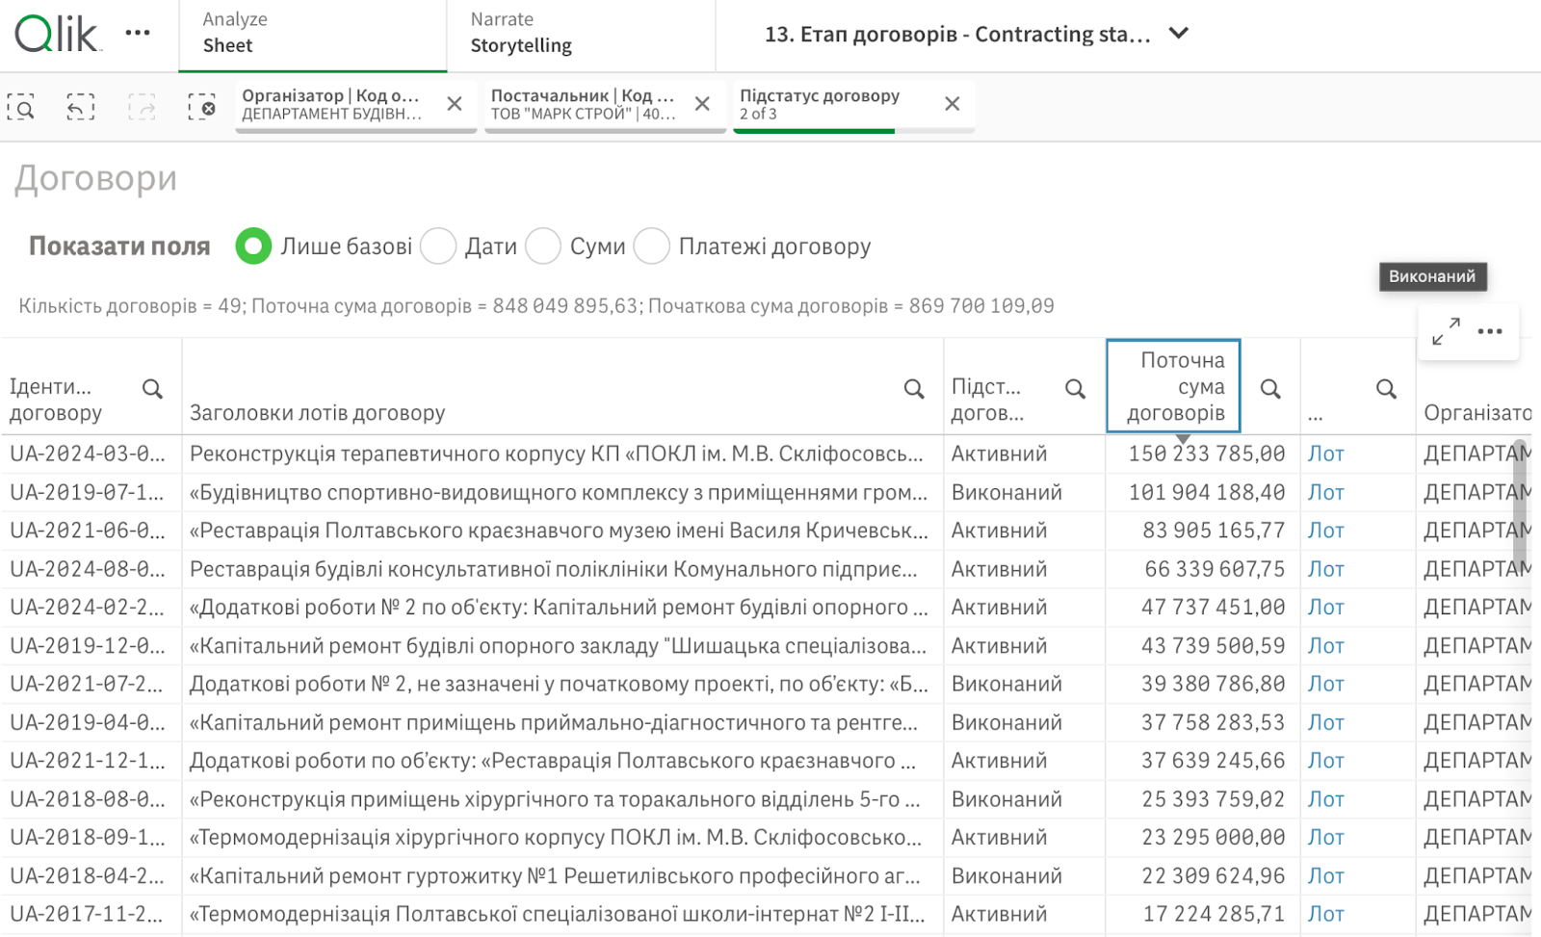Open table options three-dot menu
The width and height of the screenshot is (1541, 937).
click(1490, 331)
